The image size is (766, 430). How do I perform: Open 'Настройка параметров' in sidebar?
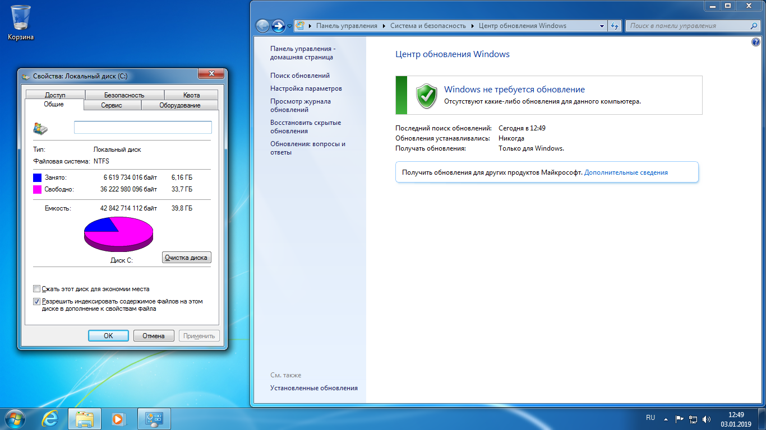click(306, 88)
